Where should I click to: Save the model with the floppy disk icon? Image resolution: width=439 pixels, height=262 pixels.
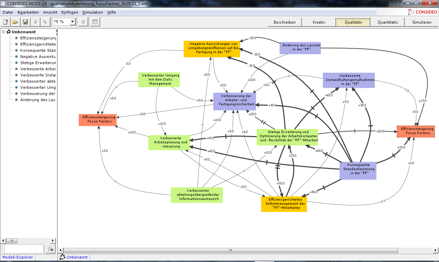[25, 22]
